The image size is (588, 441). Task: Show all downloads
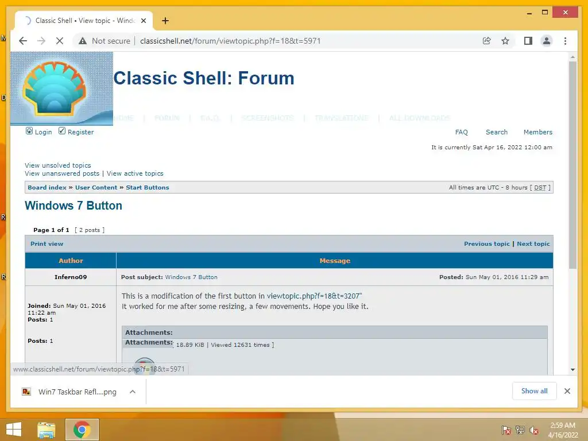tap(534, 391)
